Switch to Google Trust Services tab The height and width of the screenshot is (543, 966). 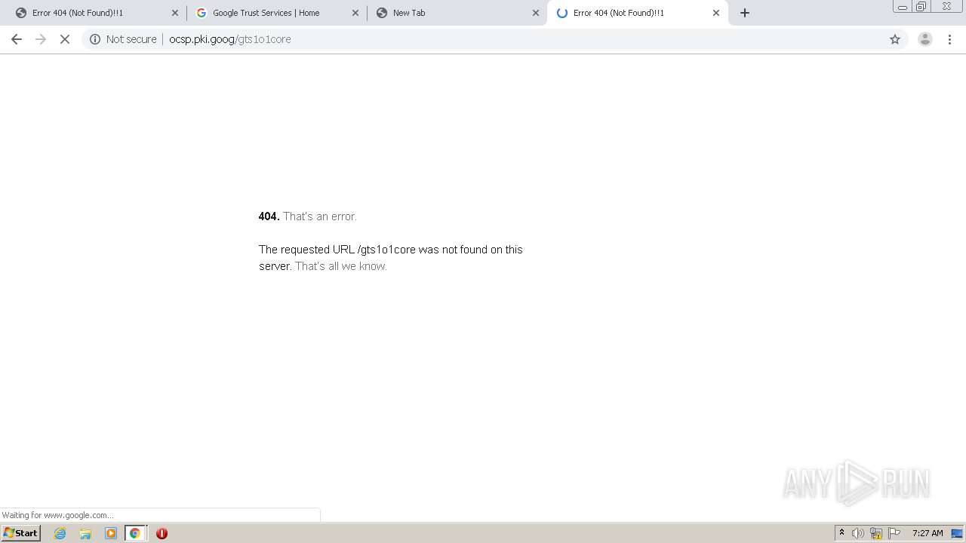[x=275, y=13]
